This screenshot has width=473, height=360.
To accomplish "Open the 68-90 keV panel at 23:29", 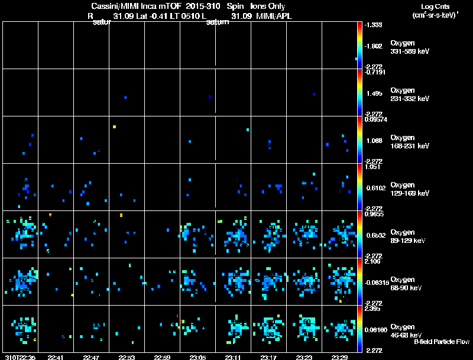I will point(339,281).
